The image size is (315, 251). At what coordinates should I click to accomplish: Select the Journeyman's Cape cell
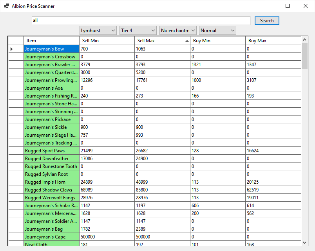[x=52, y=237]
